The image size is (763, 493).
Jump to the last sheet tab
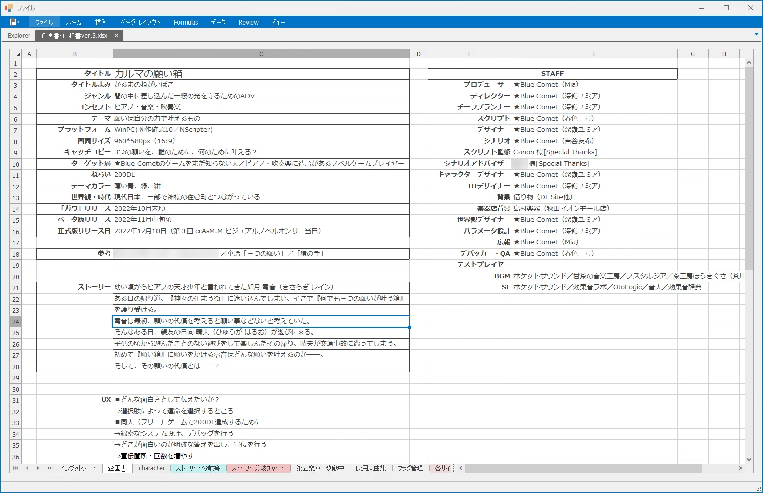click(50, 468)
